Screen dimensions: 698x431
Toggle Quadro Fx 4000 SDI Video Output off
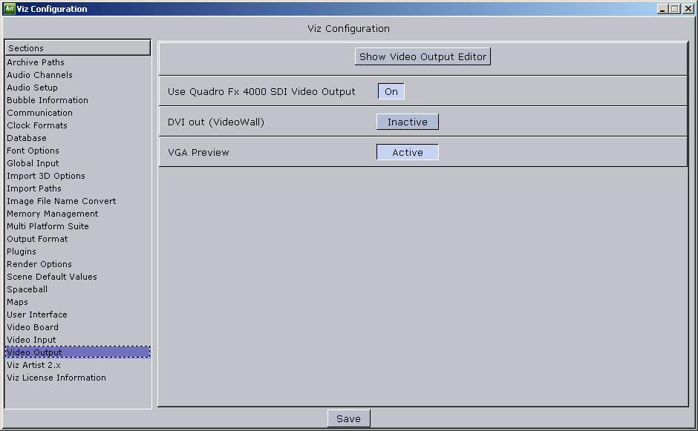[x=390, y=91]
